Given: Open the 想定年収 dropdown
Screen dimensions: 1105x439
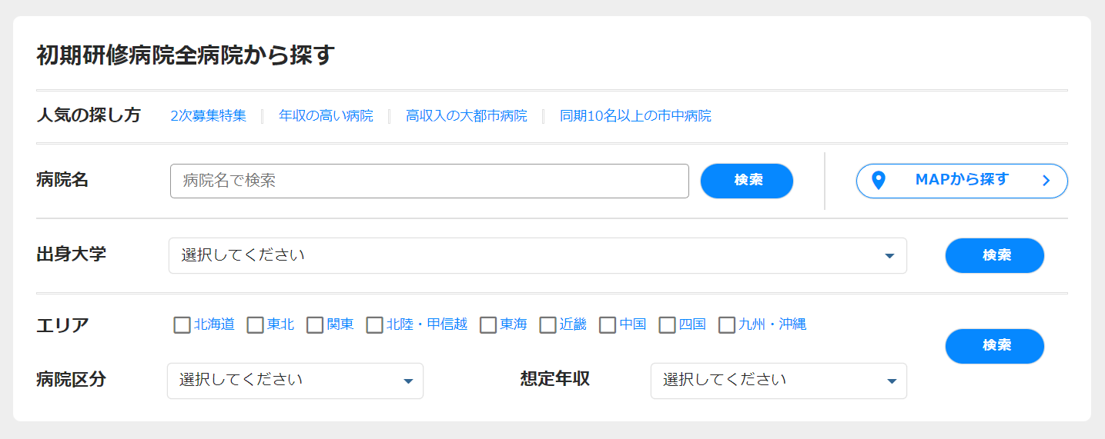Looking at the screenshot, I should coord(779,381).
